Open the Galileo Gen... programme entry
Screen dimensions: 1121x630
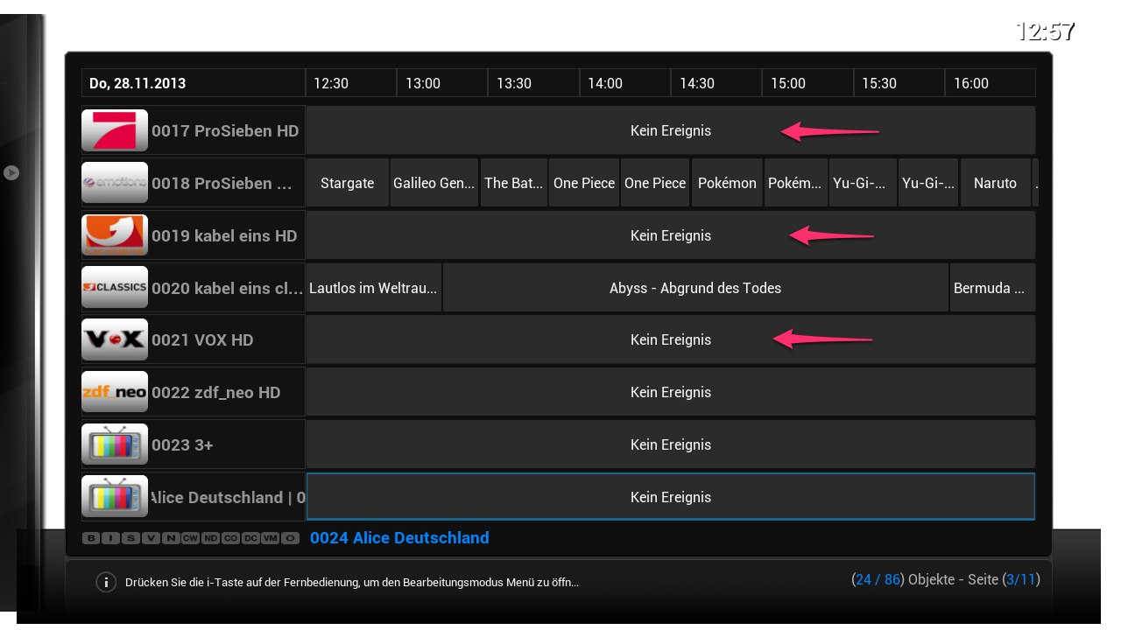click(434, 183)
